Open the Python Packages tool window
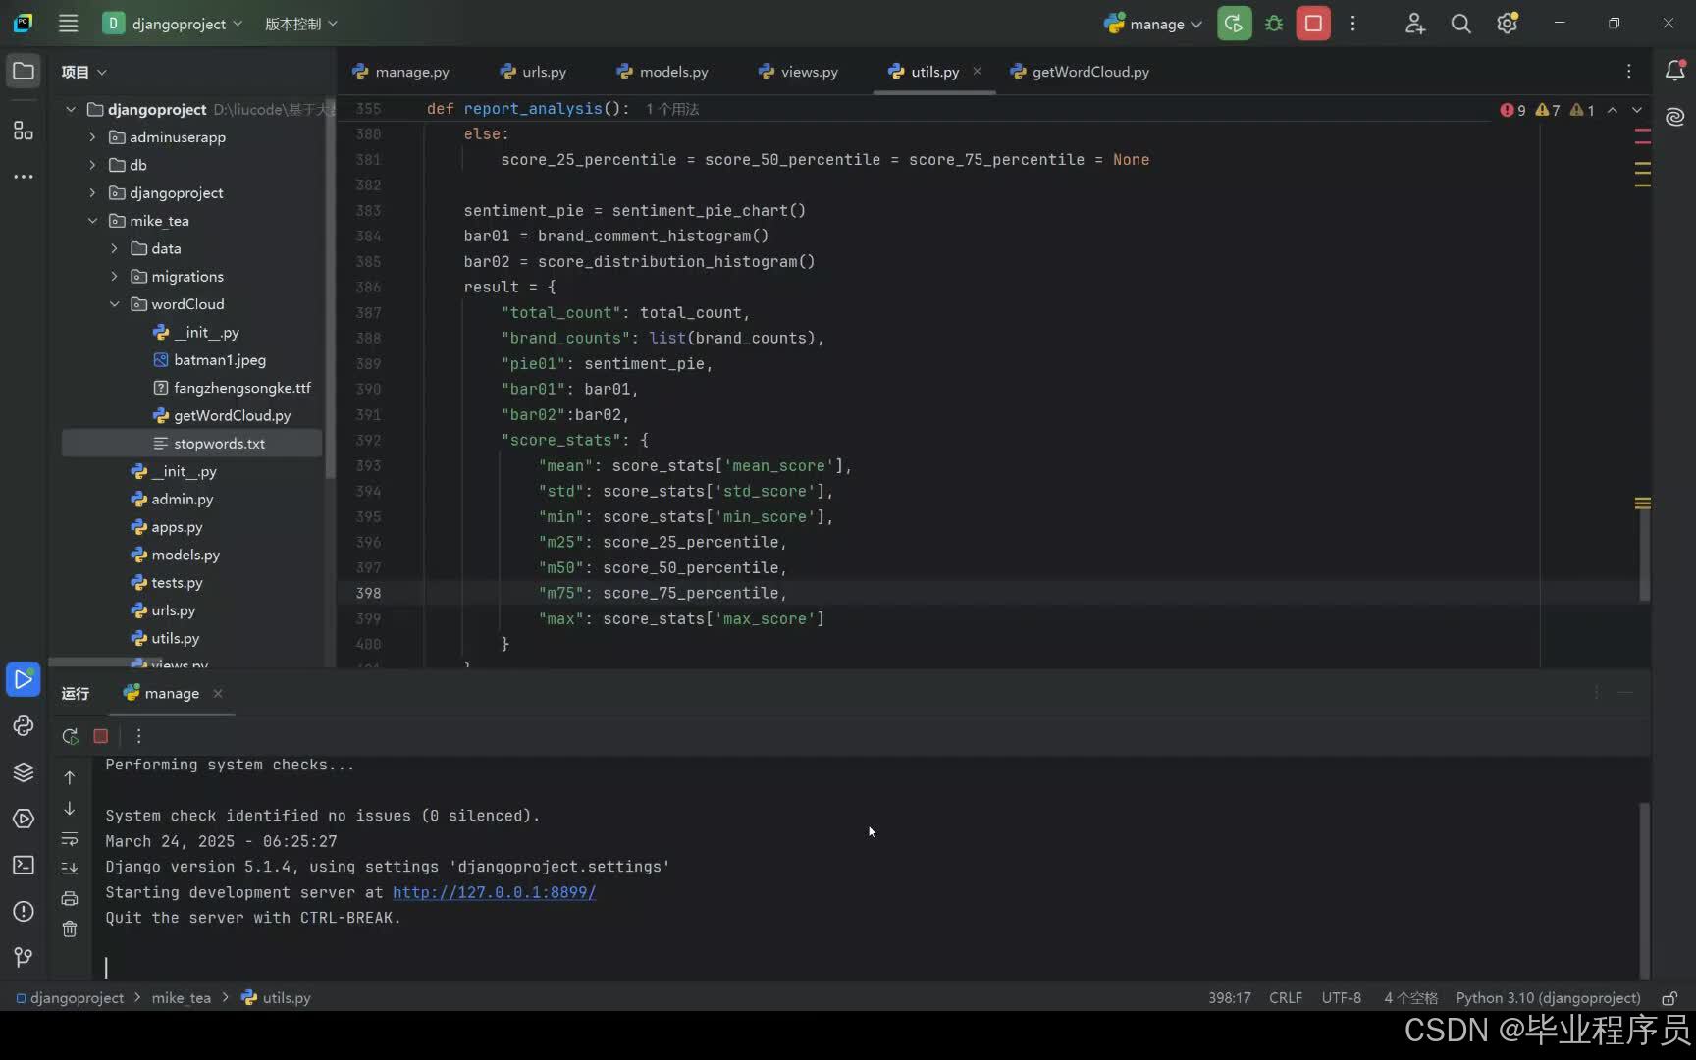 pyautogui.click(x=24, y=772)
